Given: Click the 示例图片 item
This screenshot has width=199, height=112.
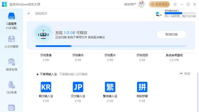Looking at the screenshot, I should pos(110,57).
